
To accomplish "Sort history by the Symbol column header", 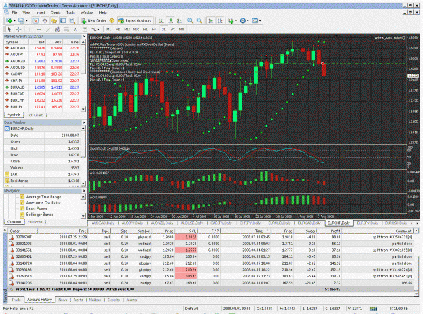I will pyautogui.click(x=141, y=231).
